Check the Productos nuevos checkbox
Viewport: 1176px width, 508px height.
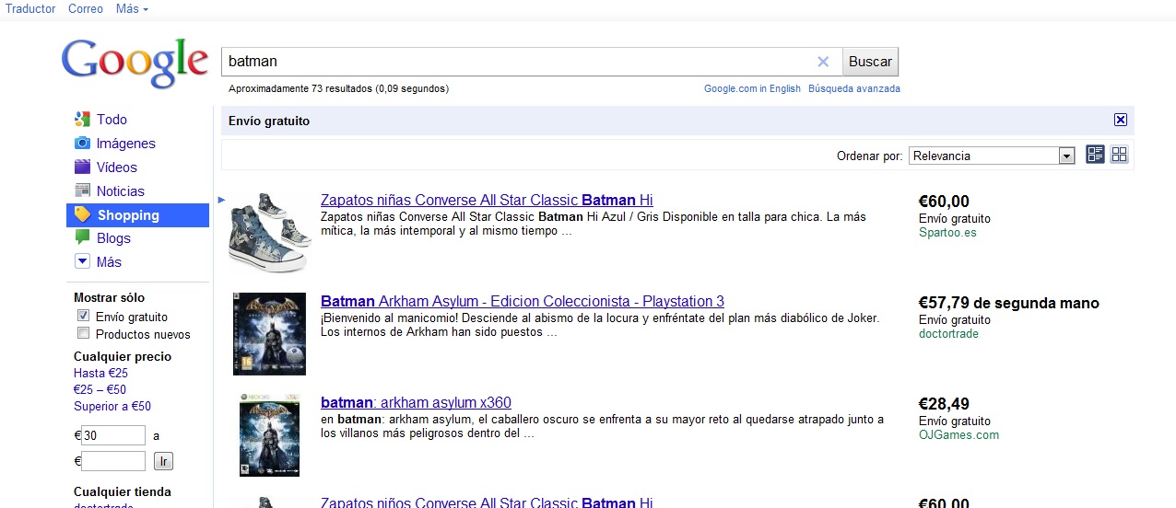point(84,334)
